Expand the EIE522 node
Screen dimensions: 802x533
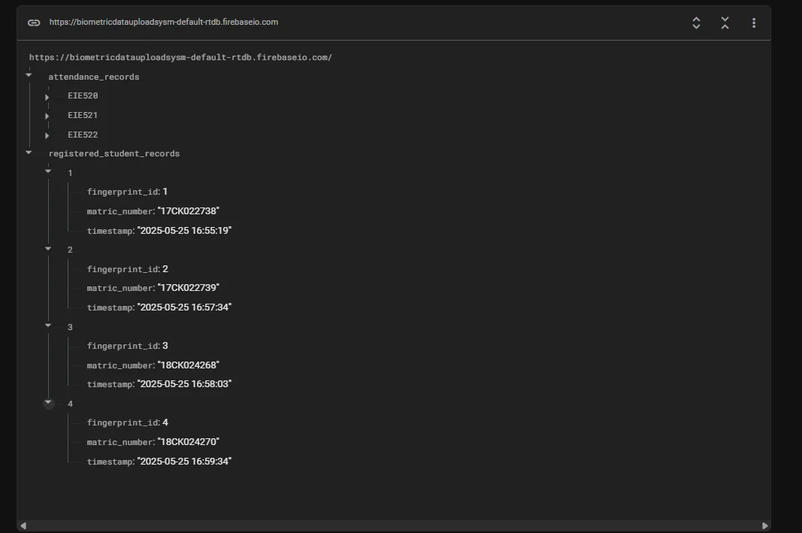tap(47, 135)
